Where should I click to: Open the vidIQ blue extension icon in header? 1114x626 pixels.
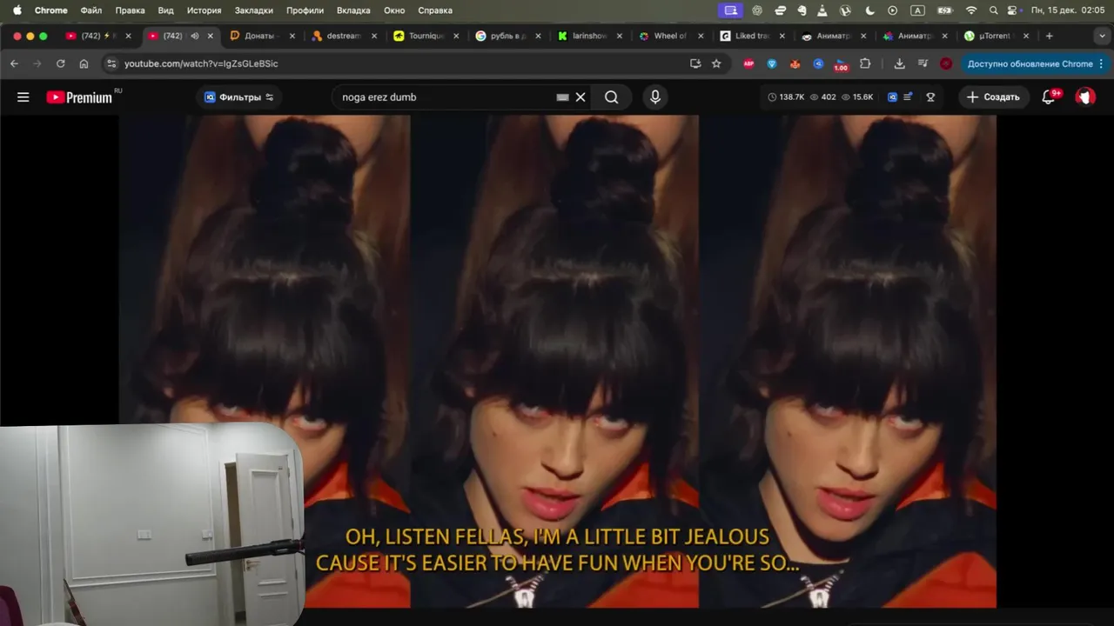[x=892, y=97]
